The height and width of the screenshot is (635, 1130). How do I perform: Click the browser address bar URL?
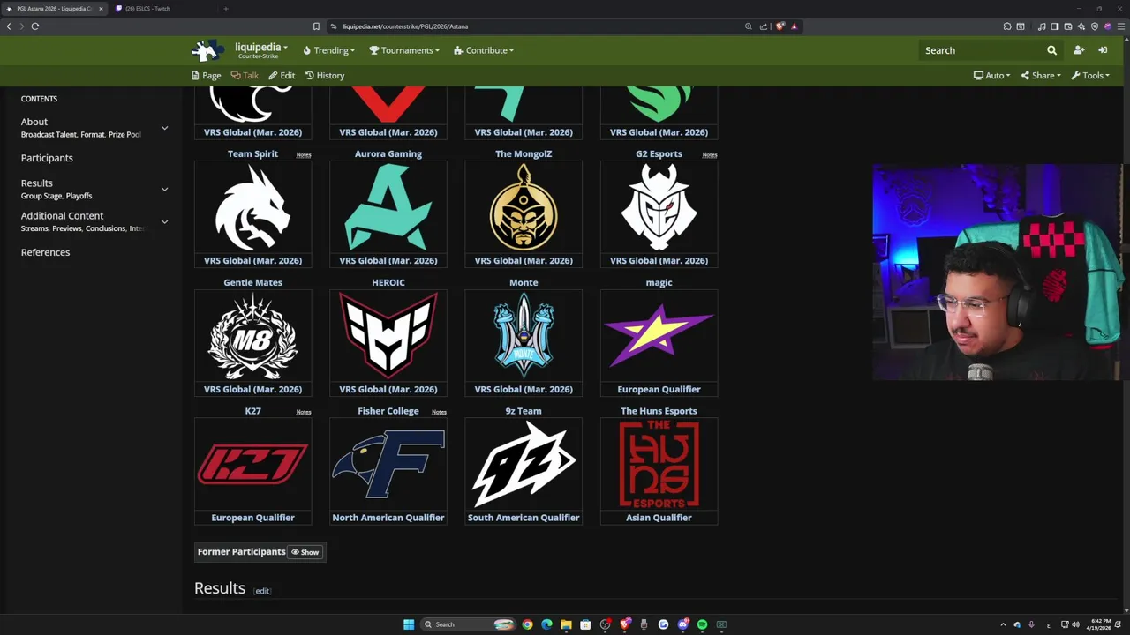(x=405, y=26)
